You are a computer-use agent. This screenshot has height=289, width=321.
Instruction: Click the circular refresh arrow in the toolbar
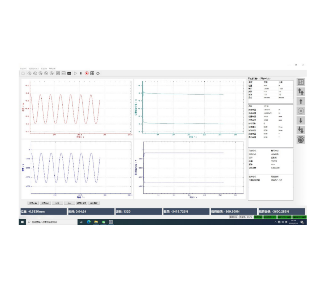(x=98, y=73)
